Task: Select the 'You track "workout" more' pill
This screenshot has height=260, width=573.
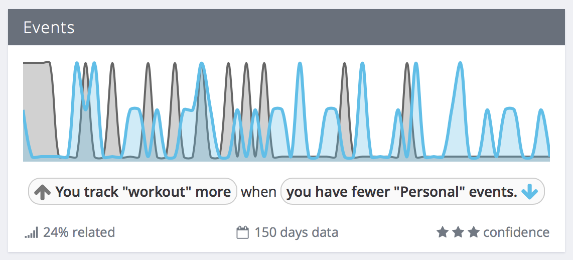Action: (132, 191)
